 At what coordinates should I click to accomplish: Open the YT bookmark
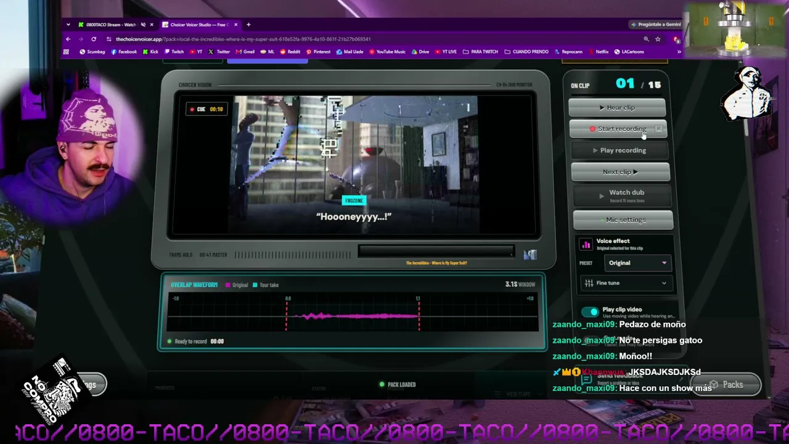(x=196, y=52)
